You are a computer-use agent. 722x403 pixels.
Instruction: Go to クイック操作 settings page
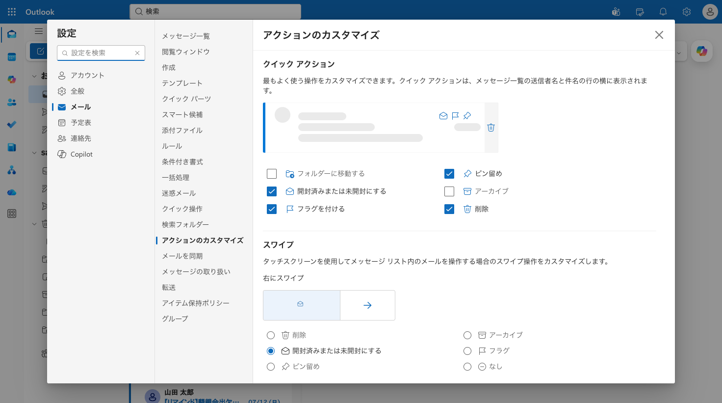tap(182, 209)
